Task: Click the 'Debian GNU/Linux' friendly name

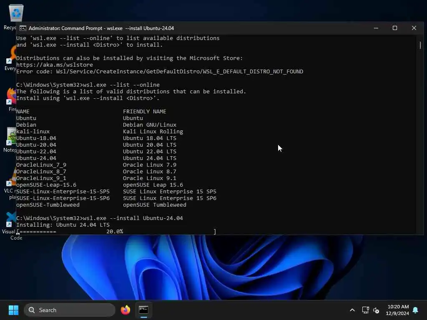Action: (x=150, y=125)
